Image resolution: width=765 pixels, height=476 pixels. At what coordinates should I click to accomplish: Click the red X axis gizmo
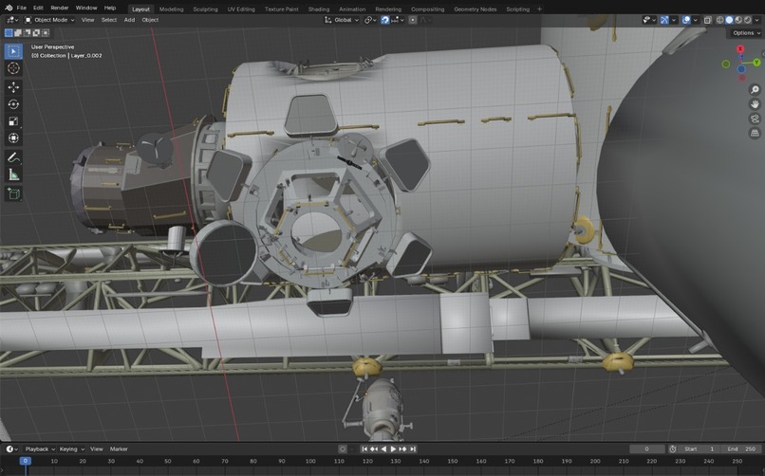pyautogui.click(x=740, y=49)
